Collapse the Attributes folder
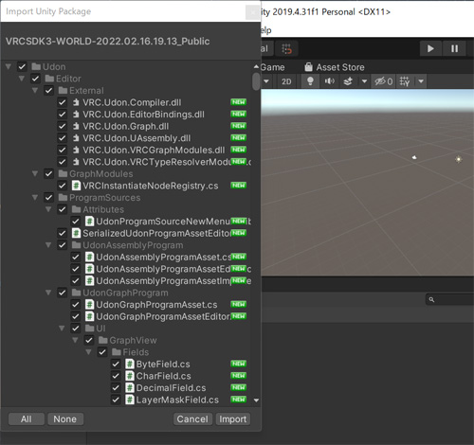The image size is (474, 445). coord(48,209)
